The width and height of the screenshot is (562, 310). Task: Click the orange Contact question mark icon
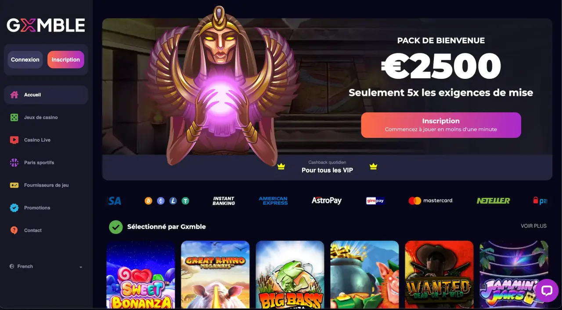click(x=14, y=230)
